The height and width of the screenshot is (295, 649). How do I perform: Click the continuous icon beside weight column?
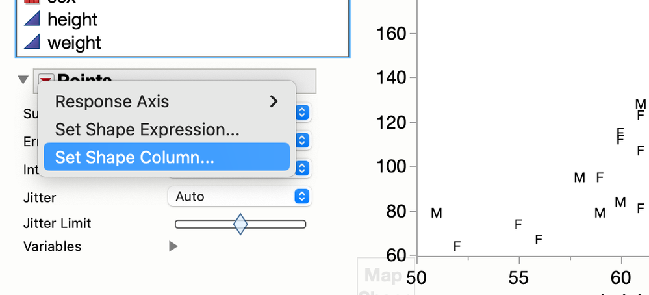[32, 42]
